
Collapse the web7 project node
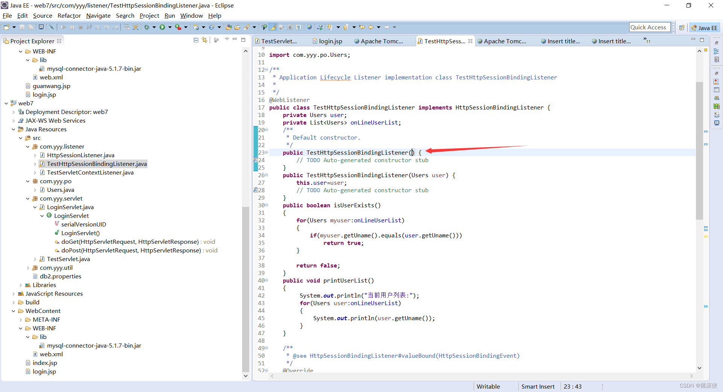6,103
